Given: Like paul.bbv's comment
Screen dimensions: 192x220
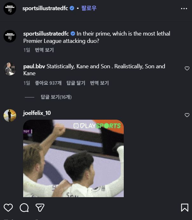Looking at the screenshot, I should (187, 68).
